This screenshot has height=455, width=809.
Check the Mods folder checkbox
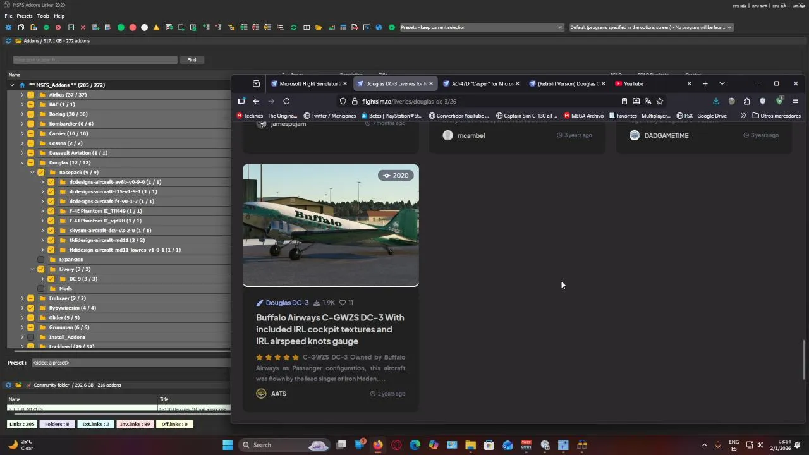point(41,289)
